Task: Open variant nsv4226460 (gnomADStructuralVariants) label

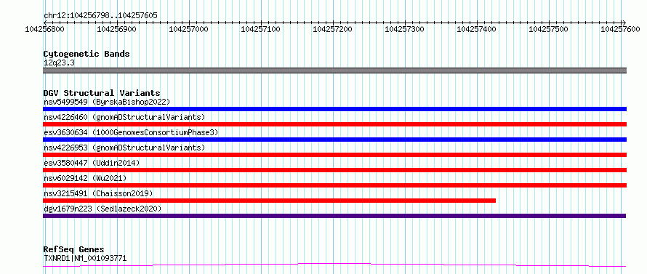Action: pyautogui.click(x=124, y=117)
